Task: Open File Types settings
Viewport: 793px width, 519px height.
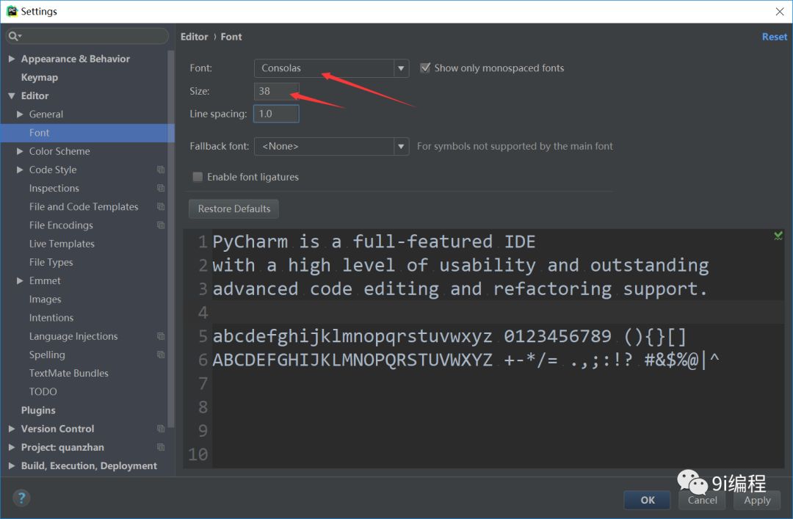Action: 51,262
